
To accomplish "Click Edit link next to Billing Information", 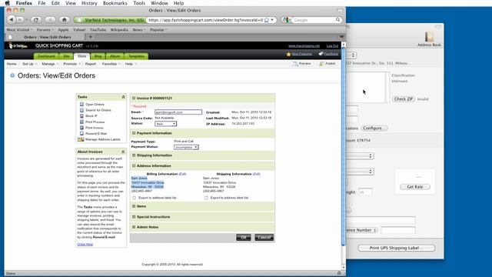I will coord(182,174).
